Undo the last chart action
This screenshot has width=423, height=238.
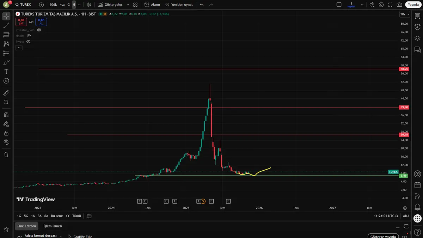(202, 5)
